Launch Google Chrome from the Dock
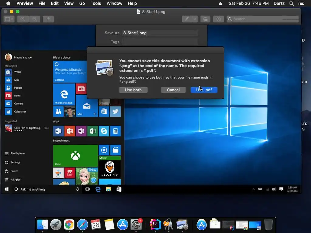The width and height of the screenshot is (311, 233). pyautogui.click(x=69, y=225)
